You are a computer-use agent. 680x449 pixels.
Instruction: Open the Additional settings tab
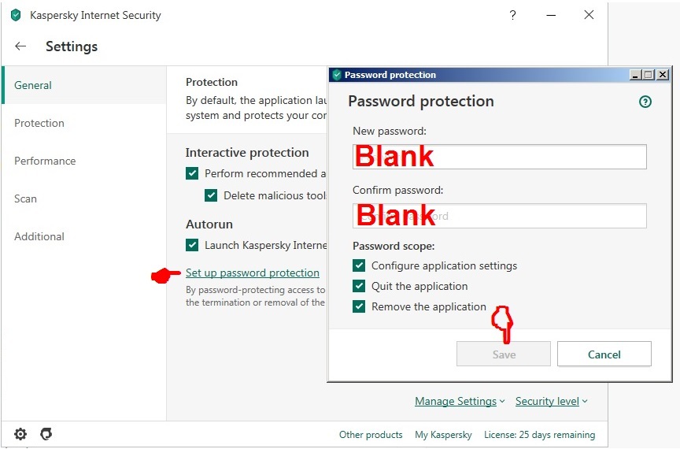pos(39,236)
